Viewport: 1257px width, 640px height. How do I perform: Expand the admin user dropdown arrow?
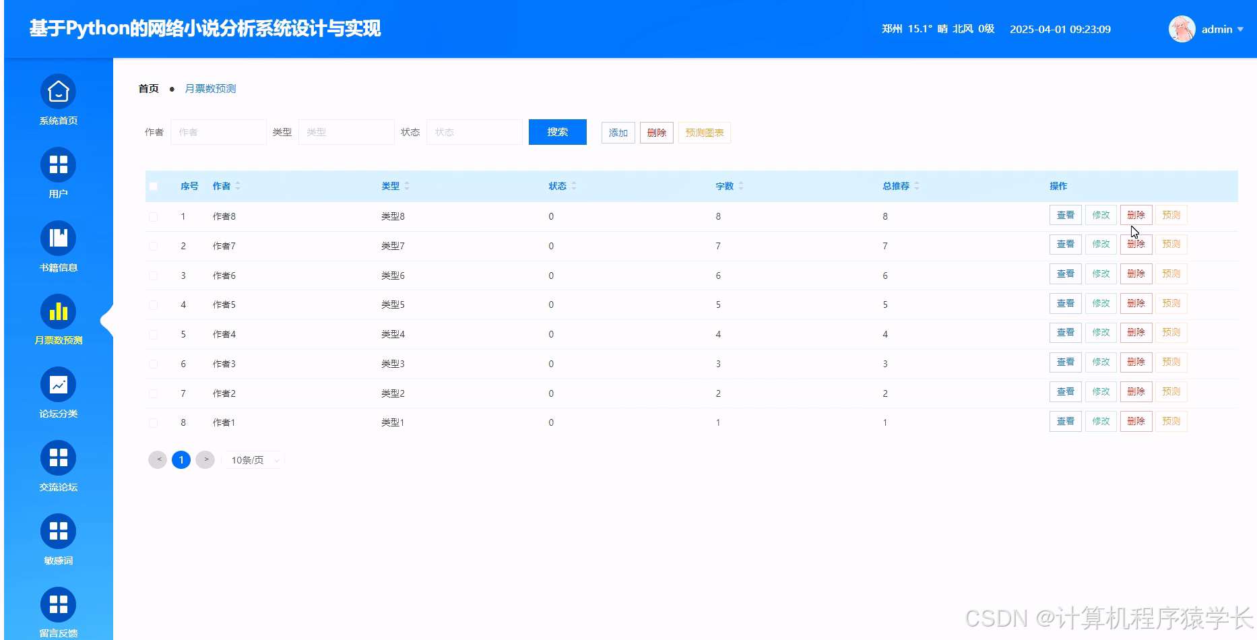tap(1240, 29)
